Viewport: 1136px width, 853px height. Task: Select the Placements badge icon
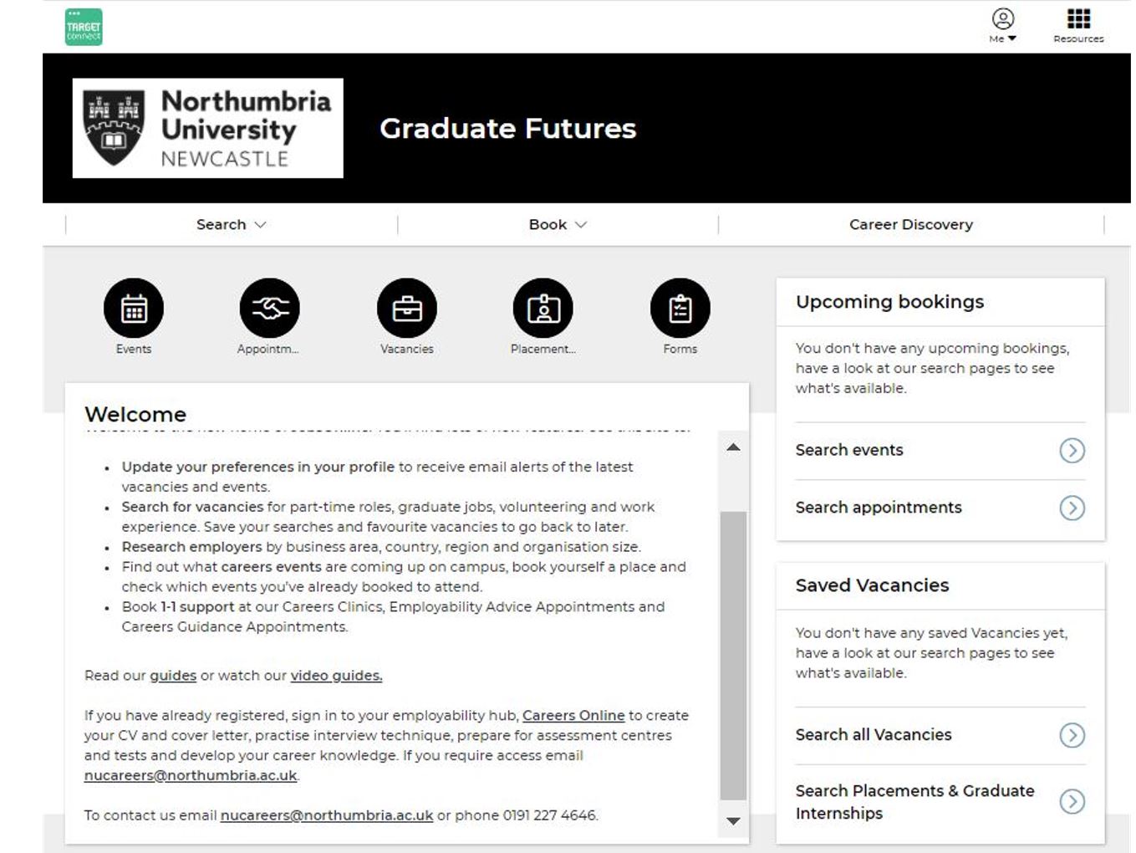(543, 309)
